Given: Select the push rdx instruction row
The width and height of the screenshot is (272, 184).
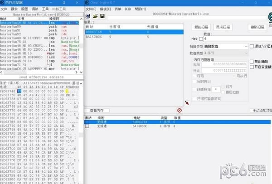Looking at the screenshot, I should click(x=39, y=34).
